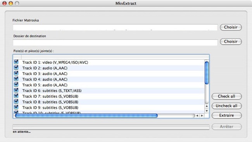
Task: Click the Uncheck all button
Action: (227, 106)
